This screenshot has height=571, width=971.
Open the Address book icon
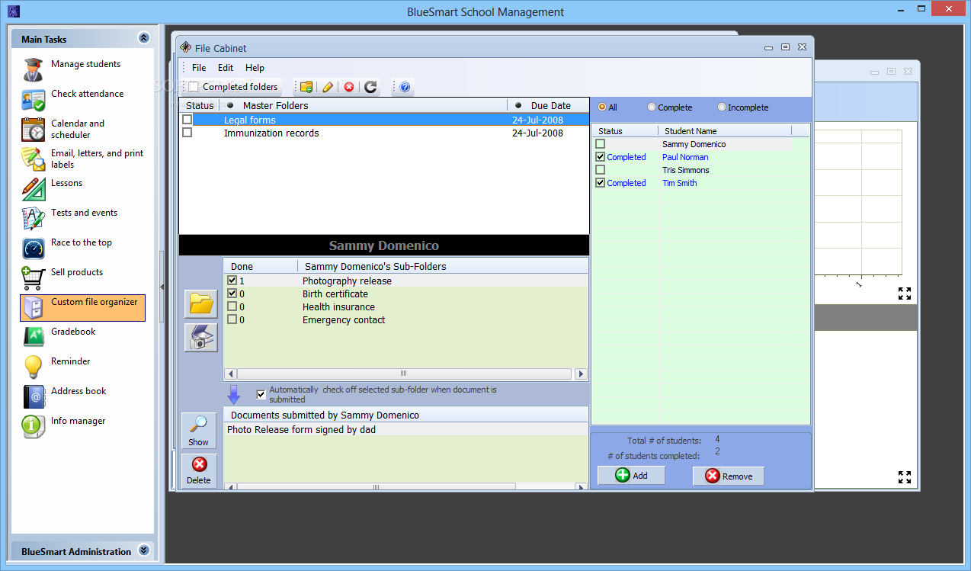33,397
